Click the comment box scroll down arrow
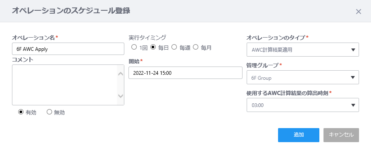The image size is (371, 150). tap(121, 96)
